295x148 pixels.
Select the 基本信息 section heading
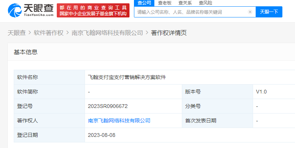[26, 52]
